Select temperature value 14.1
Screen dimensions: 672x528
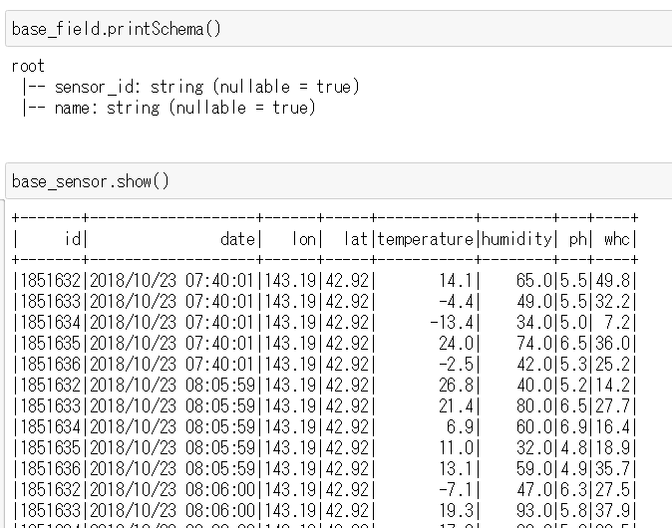pyautogui.click(x=456, y=281)
